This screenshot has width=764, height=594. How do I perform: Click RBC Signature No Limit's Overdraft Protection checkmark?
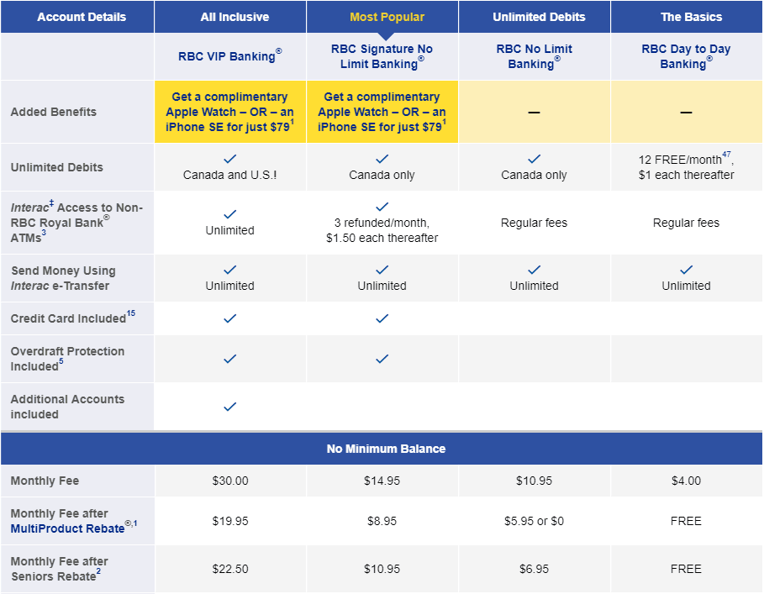(382, 359)
